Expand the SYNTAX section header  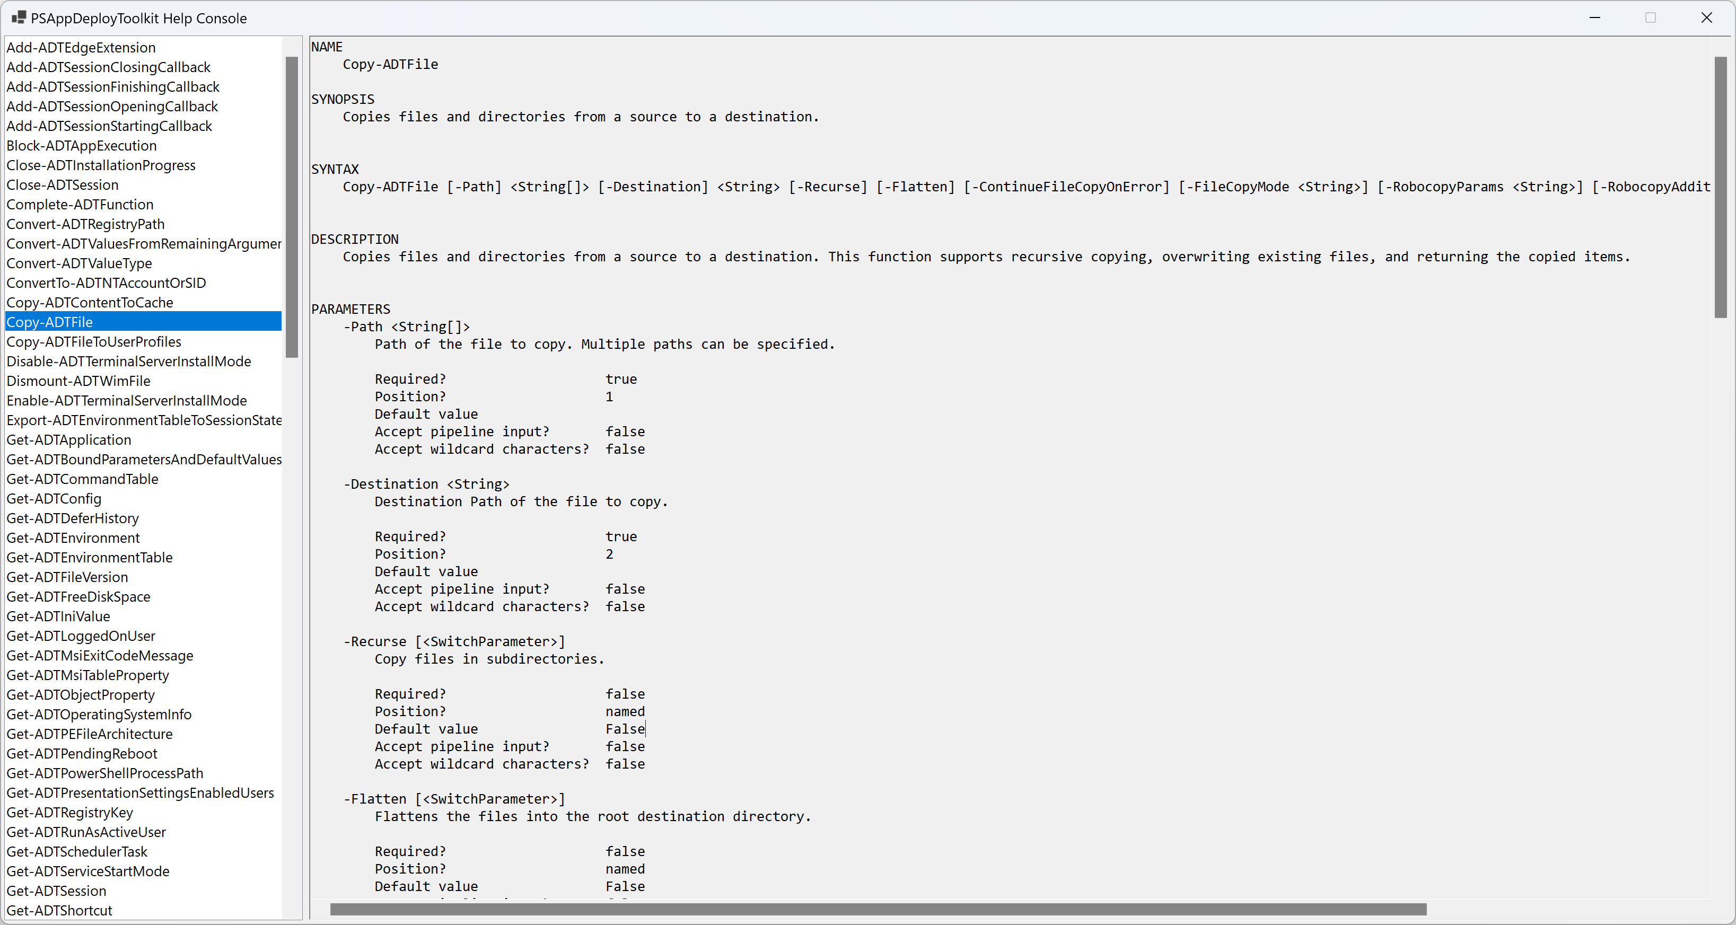pos(334,169)
